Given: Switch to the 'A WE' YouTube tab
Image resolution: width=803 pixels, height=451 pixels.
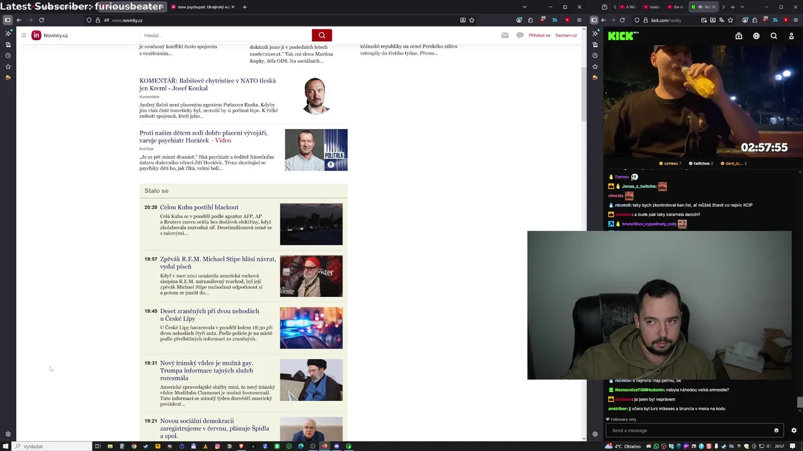Looking at the screenshot, I should pos(628,7).
